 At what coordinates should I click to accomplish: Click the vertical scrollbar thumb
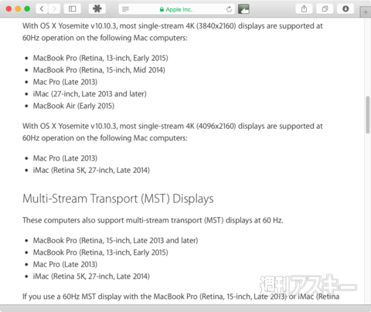click(x=368, y=115)
